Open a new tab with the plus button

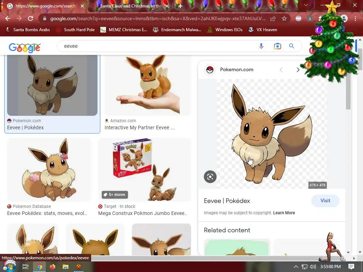click(x=180, y=6)
